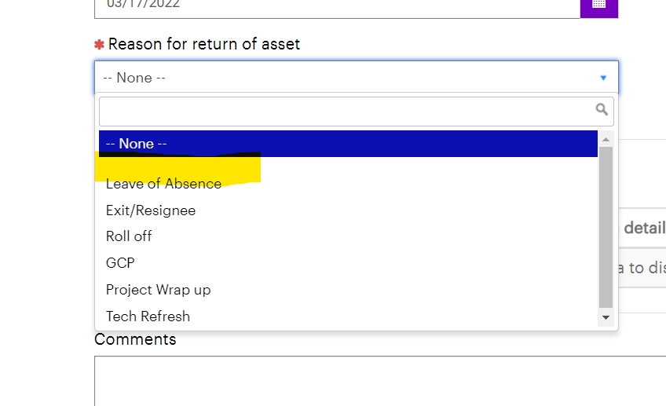
Task: Choose Leave of Absence from the list
Action: (163, 184)
